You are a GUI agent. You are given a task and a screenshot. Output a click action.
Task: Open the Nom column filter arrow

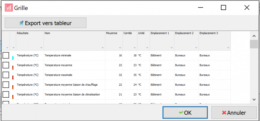point(103,48)
